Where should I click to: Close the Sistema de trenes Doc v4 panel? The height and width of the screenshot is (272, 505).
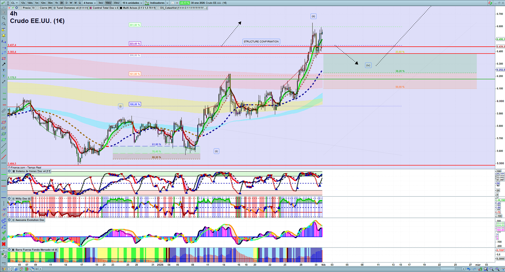(x=9, y=171)
